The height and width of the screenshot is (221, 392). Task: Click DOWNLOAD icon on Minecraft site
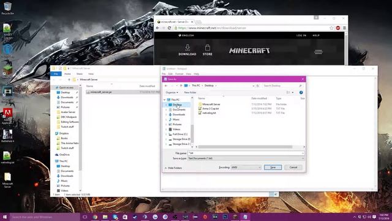pyautogui.click(x=187, y=50)
